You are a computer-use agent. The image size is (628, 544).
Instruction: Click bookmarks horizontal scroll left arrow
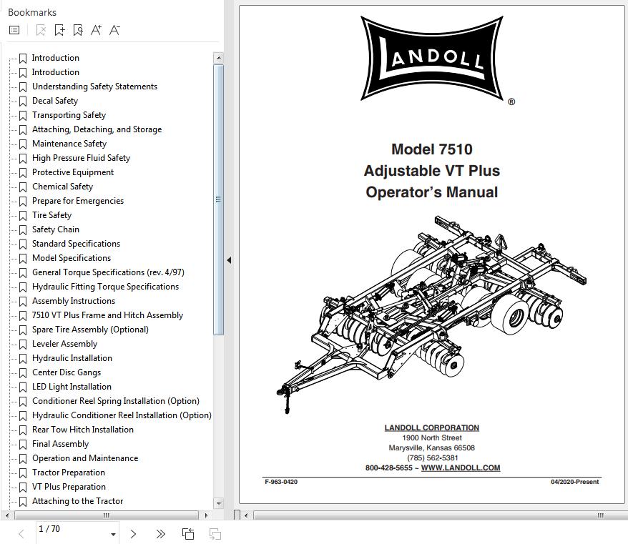coord(7,515)
